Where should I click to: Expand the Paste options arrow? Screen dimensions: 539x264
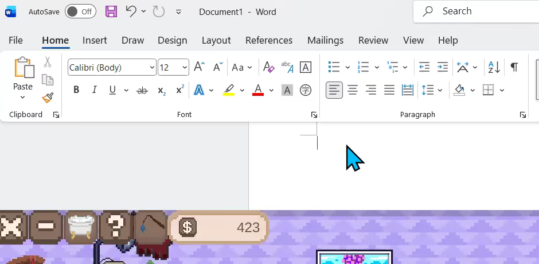click(23, 98)
